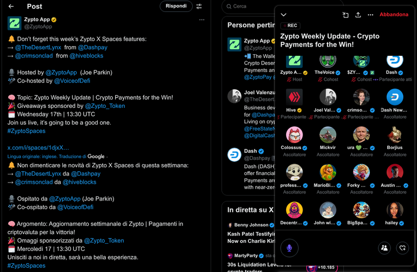417x272 pixels.
Task: Go back using the arrow beside Post
Action: click(11, 7)
